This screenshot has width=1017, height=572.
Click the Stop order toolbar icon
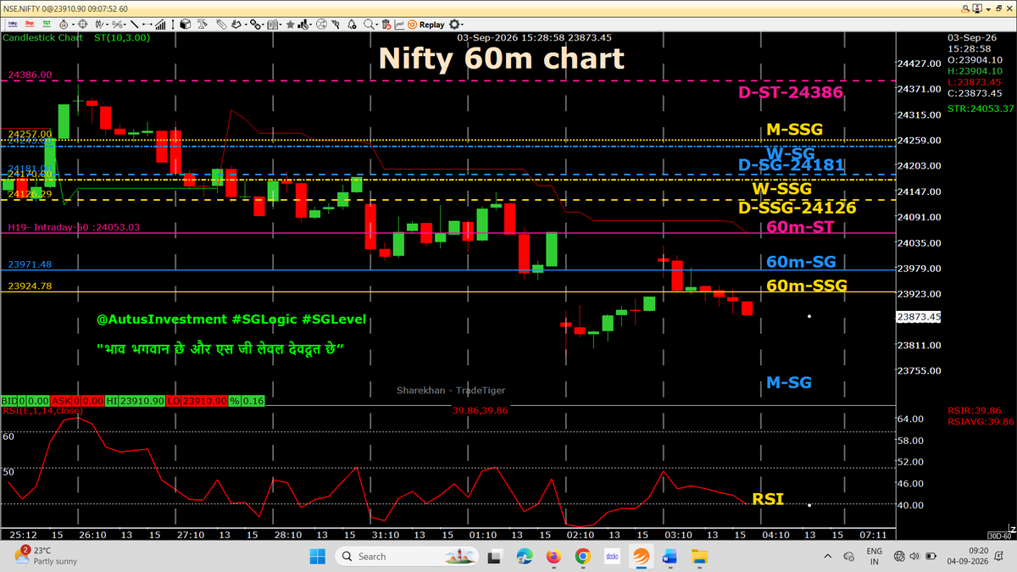[x=30, y=25]
